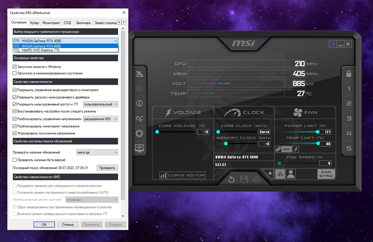This screenshot has height=242, width=373.
Task: Click the Core Clock 'Curve' value field
Action: (x=264, y=132)
